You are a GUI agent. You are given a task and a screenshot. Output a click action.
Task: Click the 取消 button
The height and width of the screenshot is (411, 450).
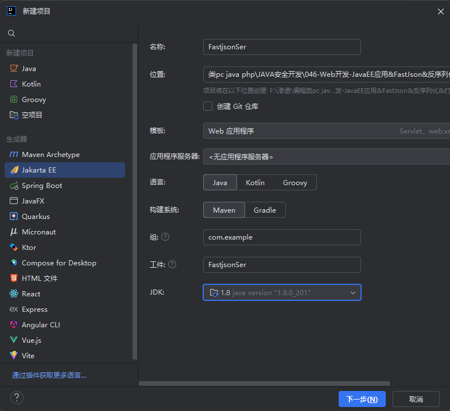tap(416, 399)
